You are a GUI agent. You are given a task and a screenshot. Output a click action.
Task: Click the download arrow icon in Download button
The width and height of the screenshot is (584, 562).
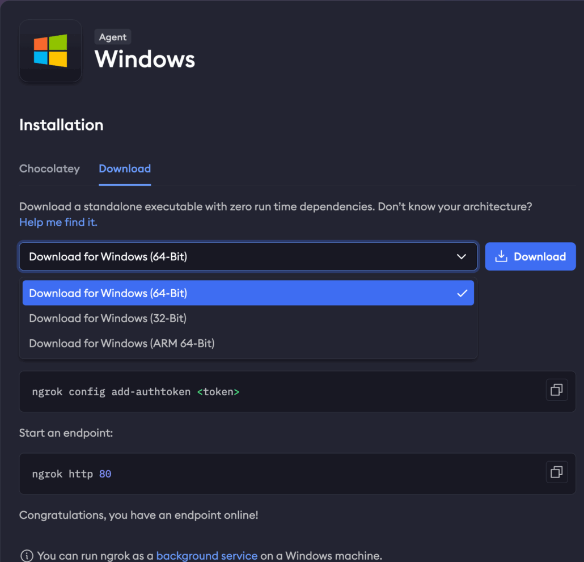tap(501, 257)
